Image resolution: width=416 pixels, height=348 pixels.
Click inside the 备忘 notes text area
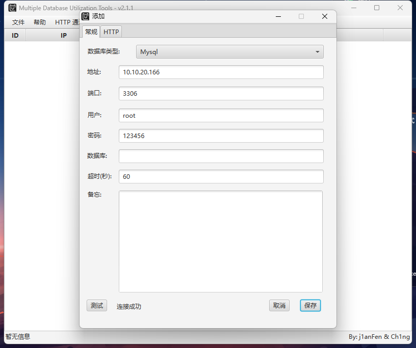tap(221, 242)
